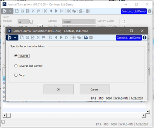The image size is (154, 128).
Task: Close the Correct Journal Transactions dialog
Action: [142, 31]
